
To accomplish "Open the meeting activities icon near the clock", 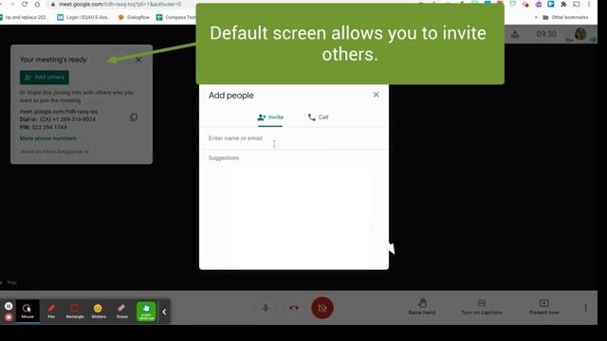I will click(x=515, y=34).
